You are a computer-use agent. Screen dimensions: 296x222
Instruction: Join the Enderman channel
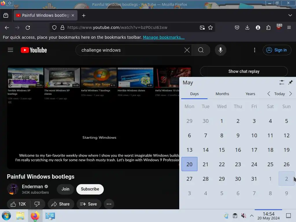pos(65,189)
